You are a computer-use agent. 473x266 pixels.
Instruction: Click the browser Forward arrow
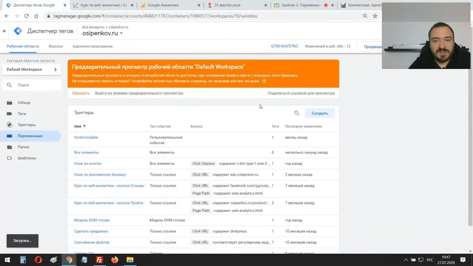tap(17, 16)
